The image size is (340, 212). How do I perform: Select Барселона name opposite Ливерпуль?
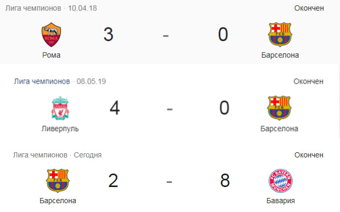click(279, 128)
